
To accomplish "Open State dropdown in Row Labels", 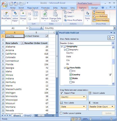I will pos(84,107).
